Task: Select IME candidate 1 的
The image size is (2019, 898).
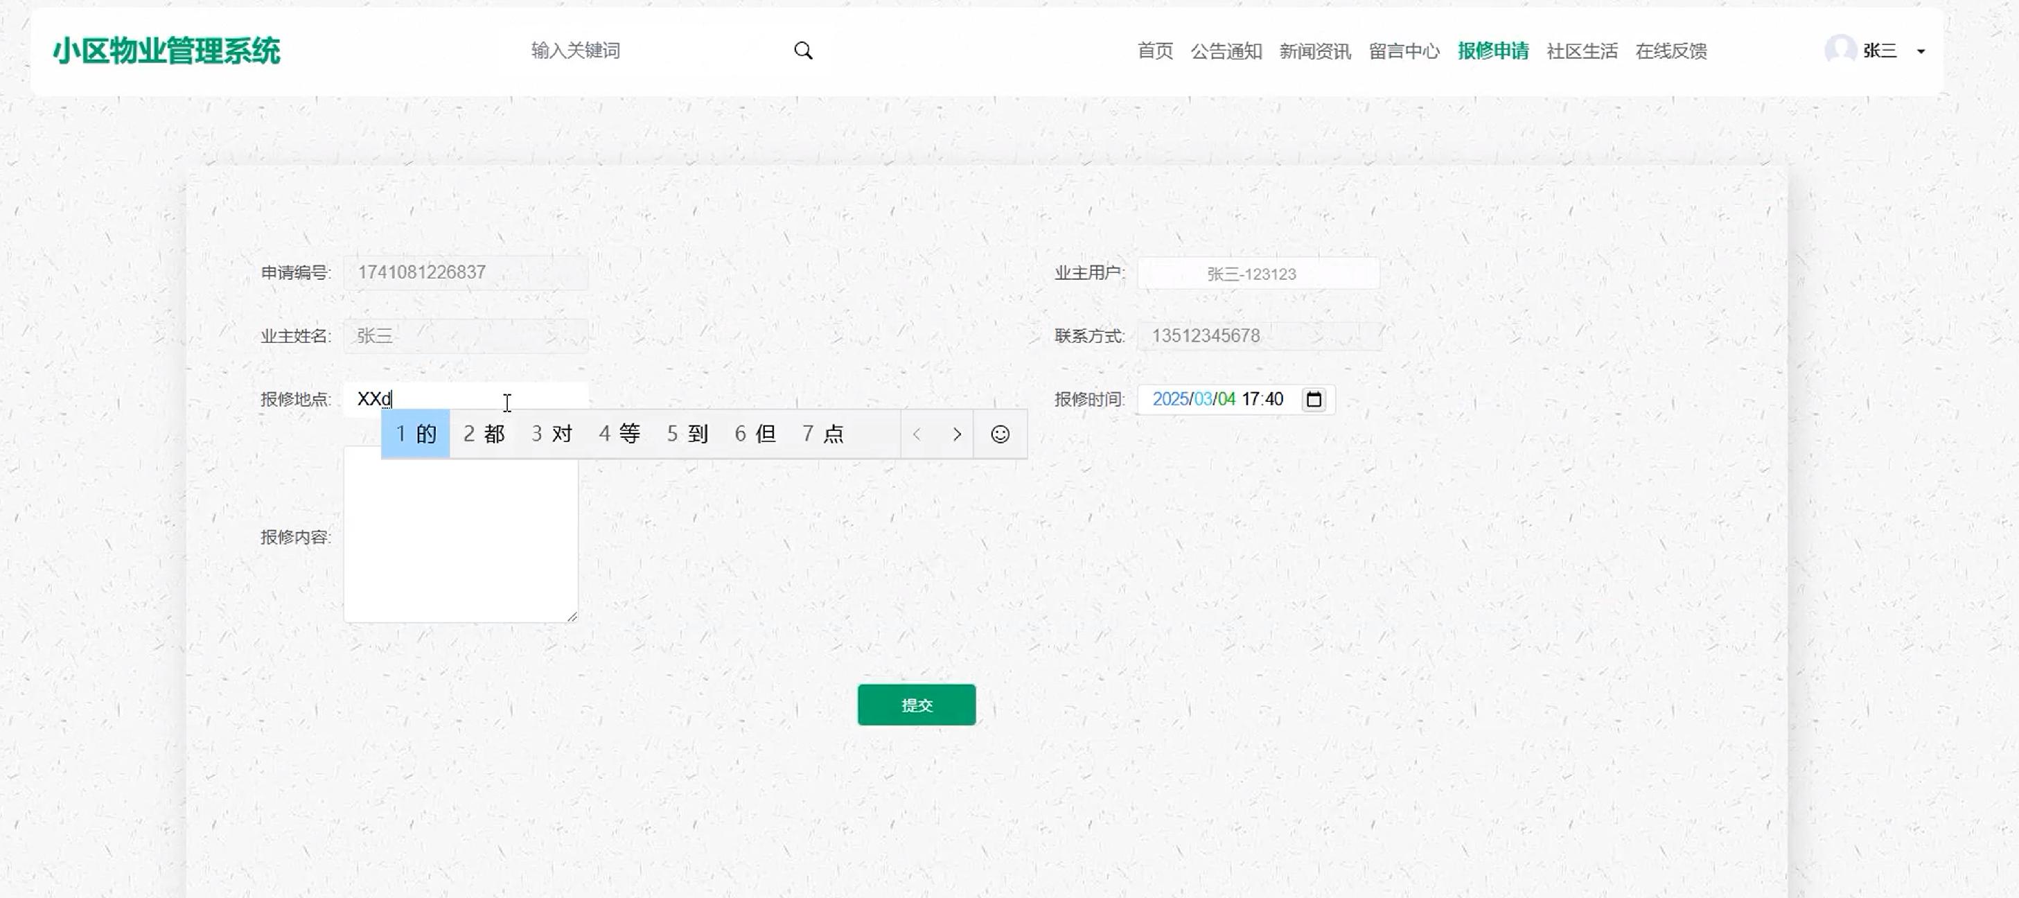Action: tap(416, 434)
